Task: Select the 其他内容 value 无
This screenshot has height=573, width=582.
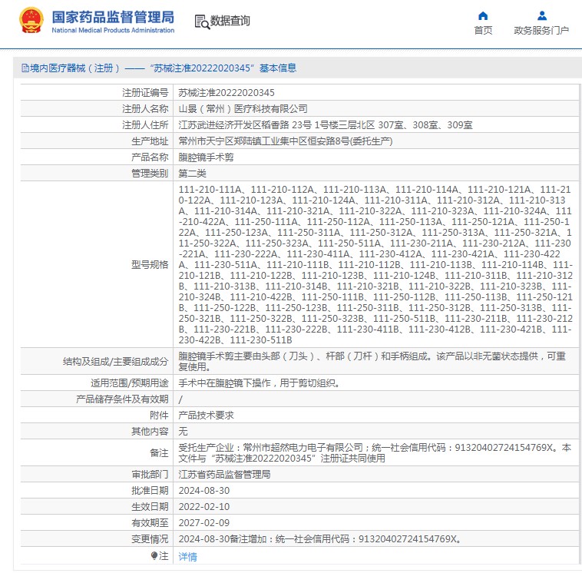Action: click(x=183, y=432)
